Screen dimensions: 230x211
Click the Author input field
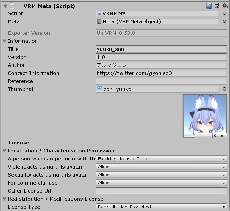[161, 65]
